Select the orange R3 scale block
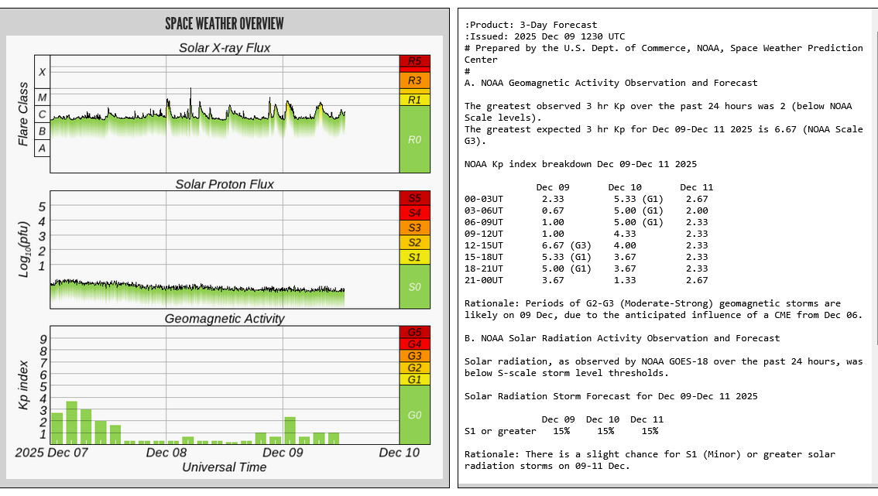Image resolution: width=878 pixels, height=496 pixels. 414,80
